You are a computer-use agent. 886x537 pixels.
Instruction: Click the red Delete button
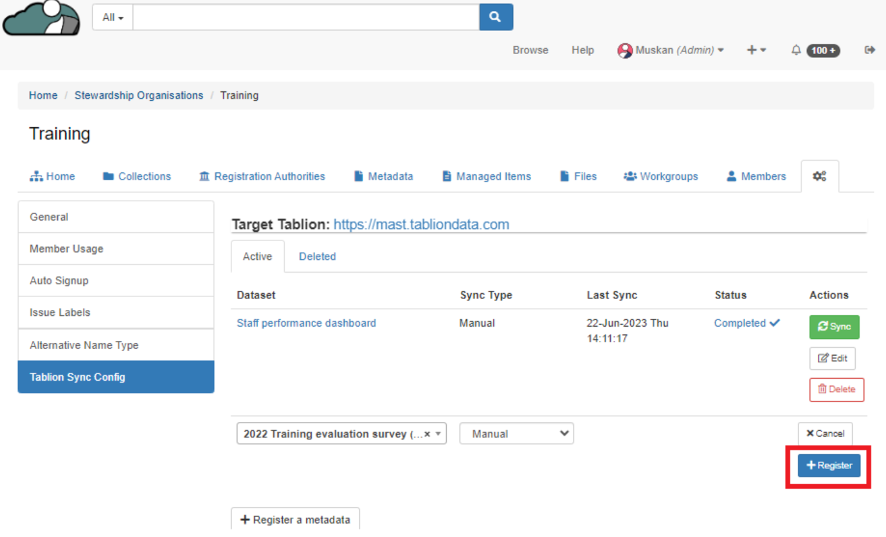tap(836, 389)
